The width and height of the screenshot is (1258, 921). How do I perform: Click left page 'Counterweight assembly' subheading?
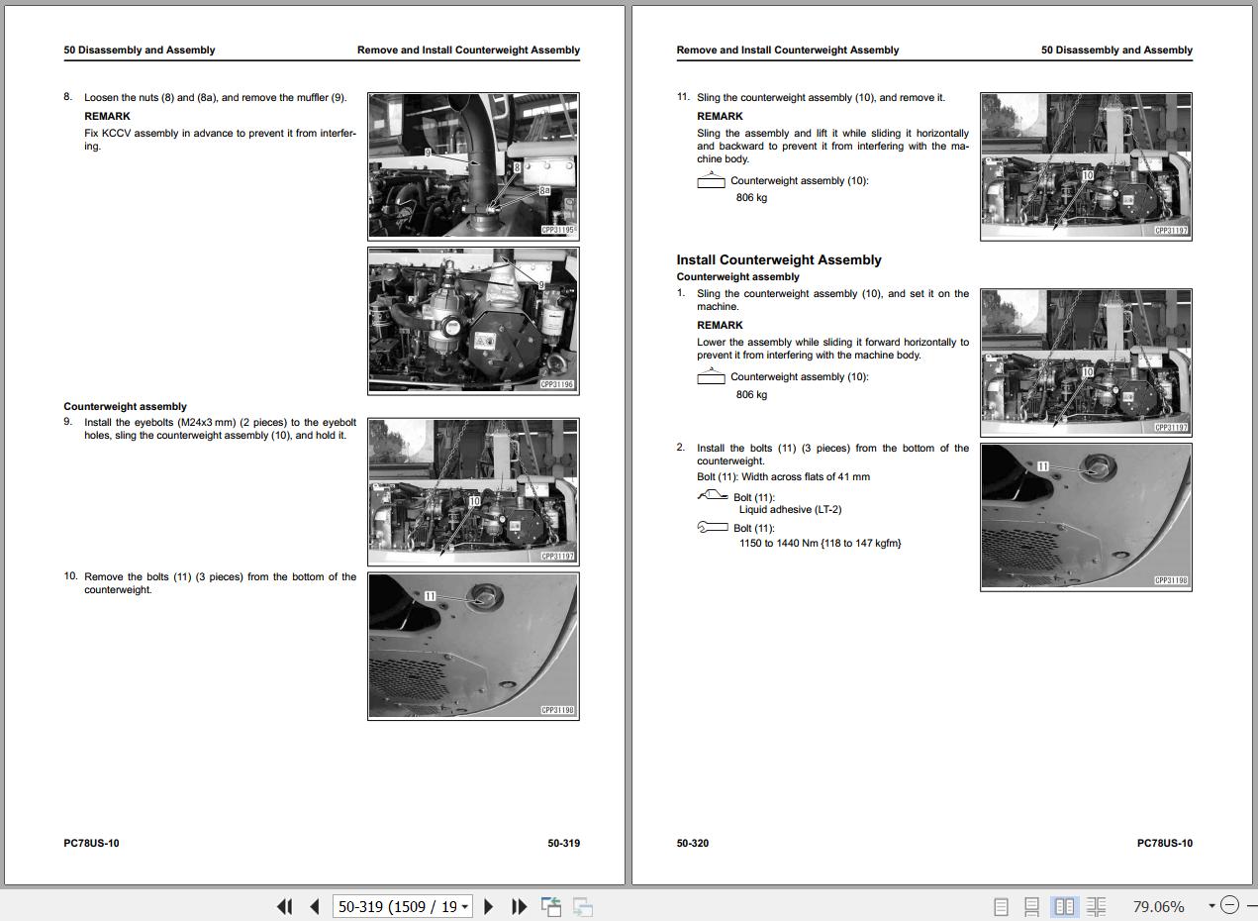pyautogui.click(x=125, y=406)
